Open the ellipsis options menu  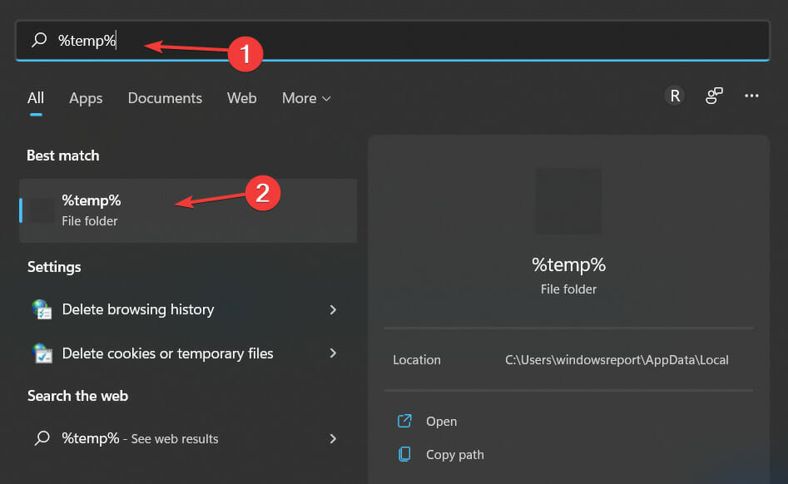pos(751,96)
